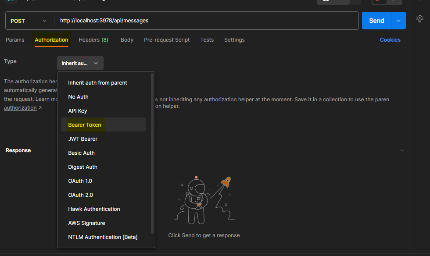Click the lightbulb icon in right sidebar

click(x=419, y=19)
